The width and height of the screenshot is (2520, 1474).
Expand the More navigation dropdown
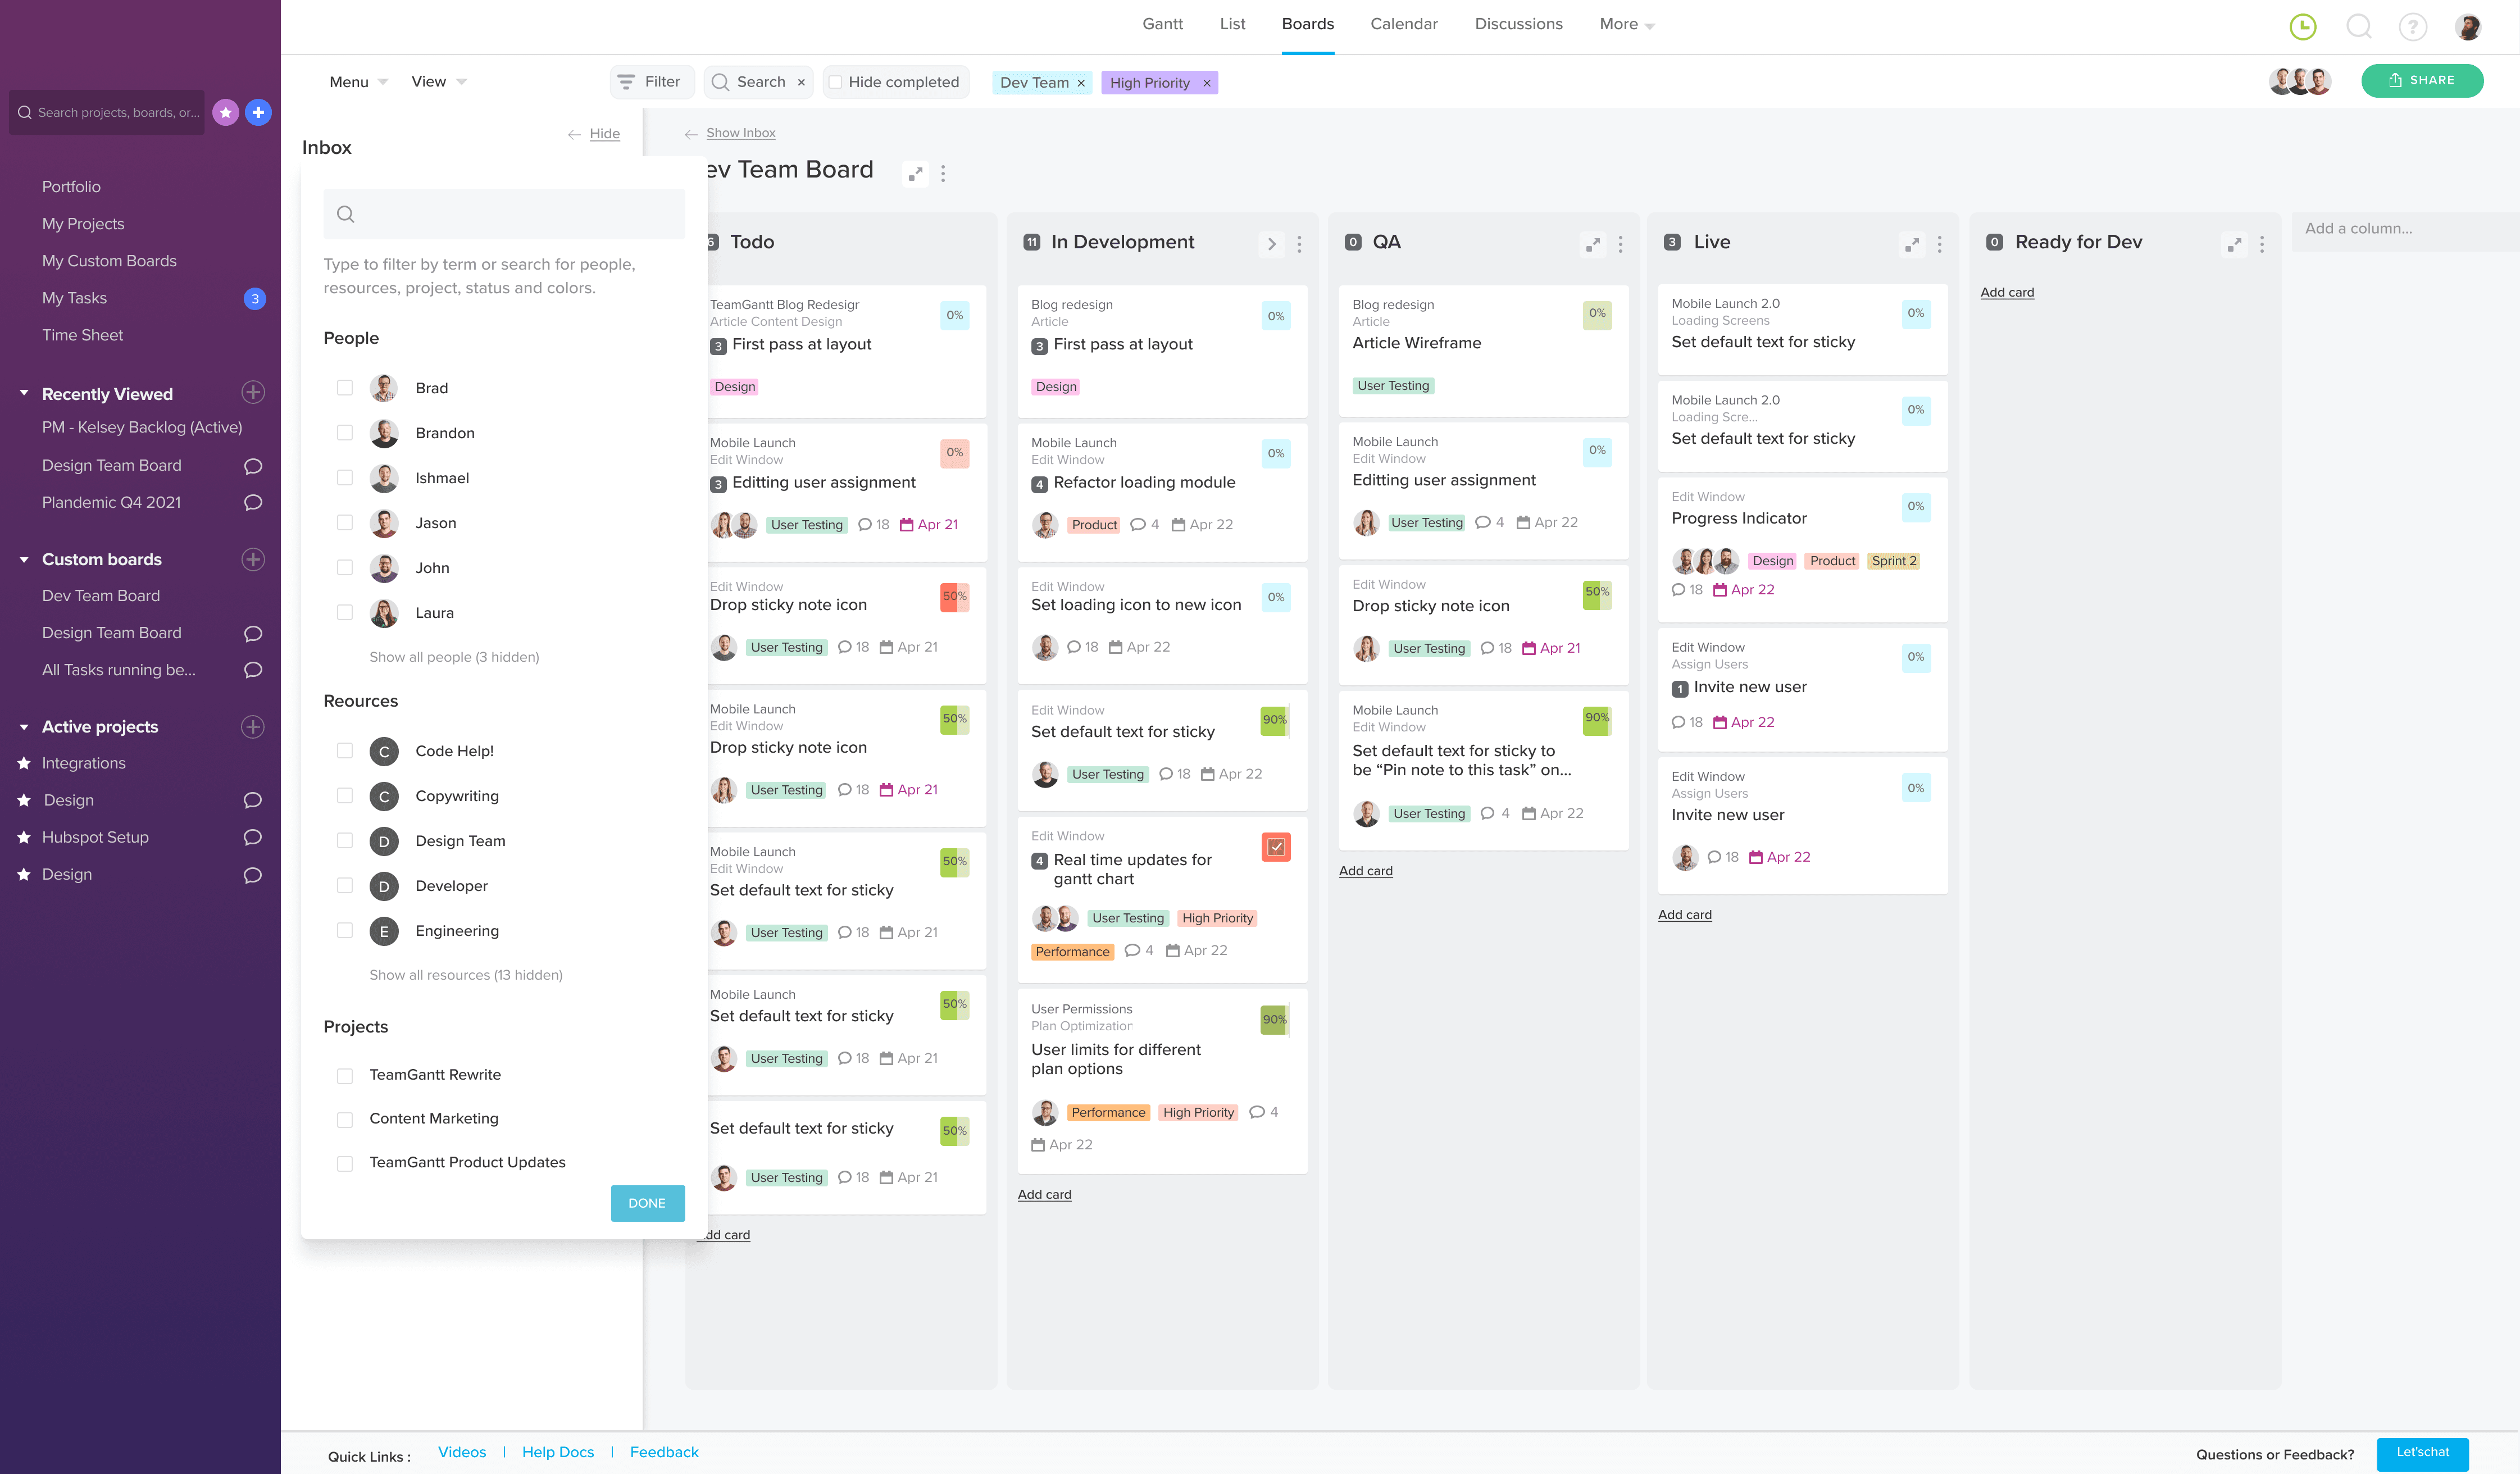coord(1626,24)
